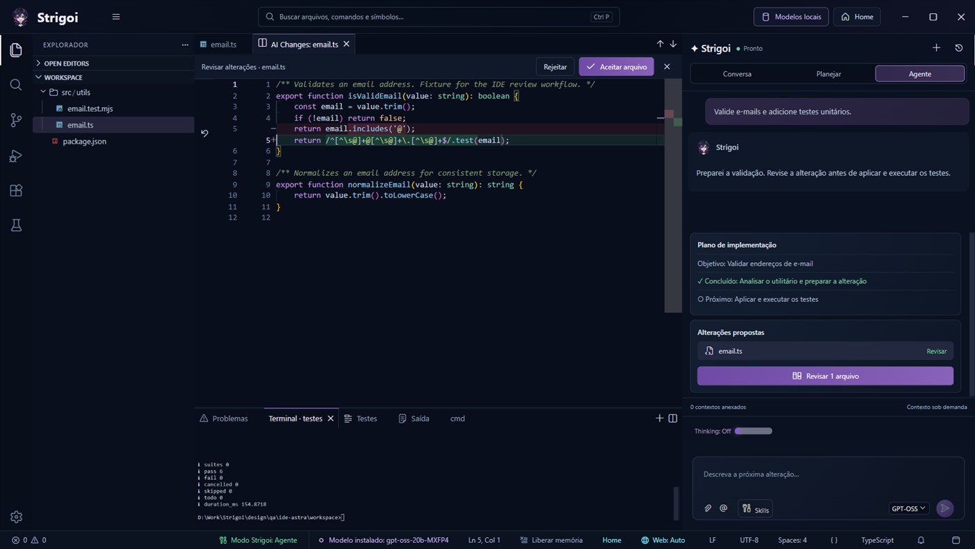Image resolution: width=975 pixels, height=549 pixels.
Task: Open the settings gear in activity bar
Action: [x=16, y=517]
